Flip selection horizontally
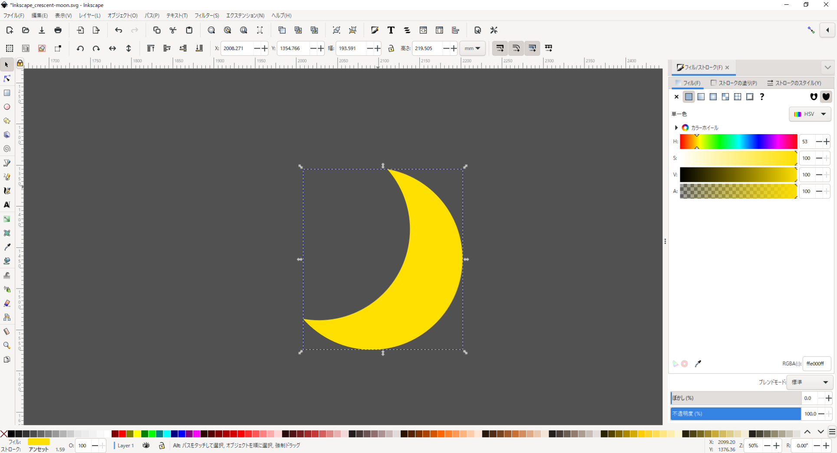The height and width of the screenshot is (453, 837). pos(112,48)
